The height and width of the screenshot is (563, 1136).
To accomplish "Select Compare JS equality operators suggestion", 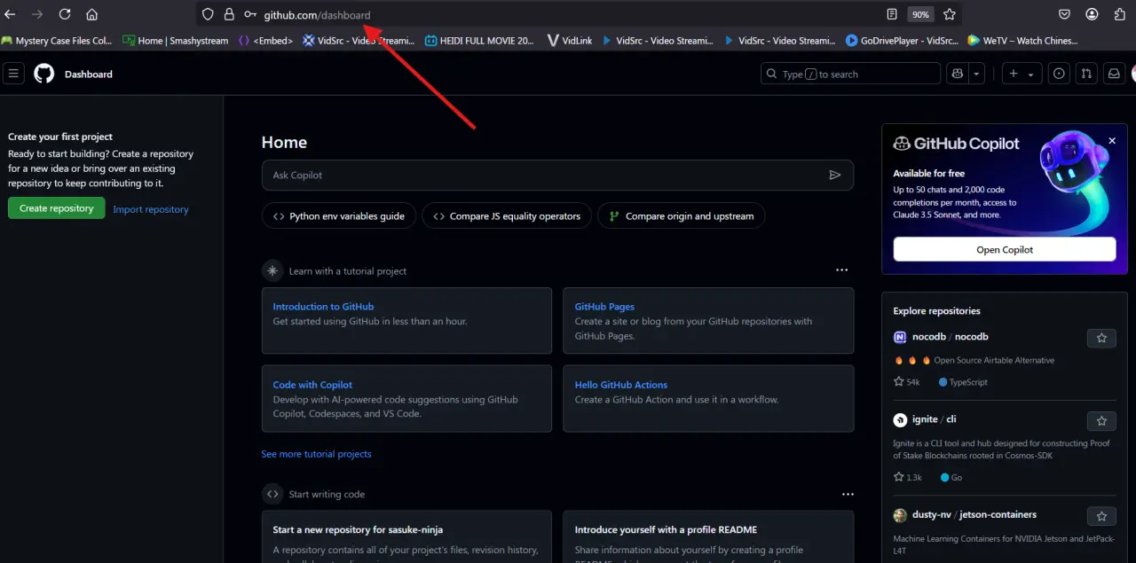I will [507, 215].
